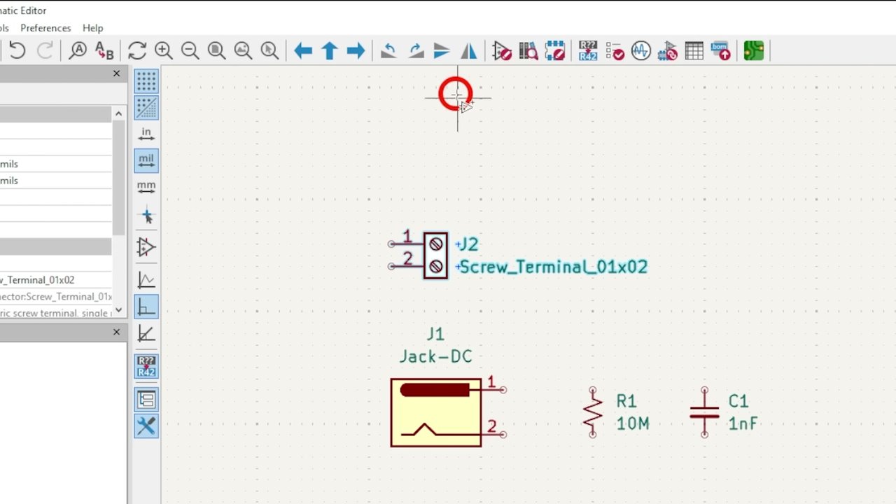Toggle grid overrides
The height and width of the screenshot is (504, 896).
(146, 108)
